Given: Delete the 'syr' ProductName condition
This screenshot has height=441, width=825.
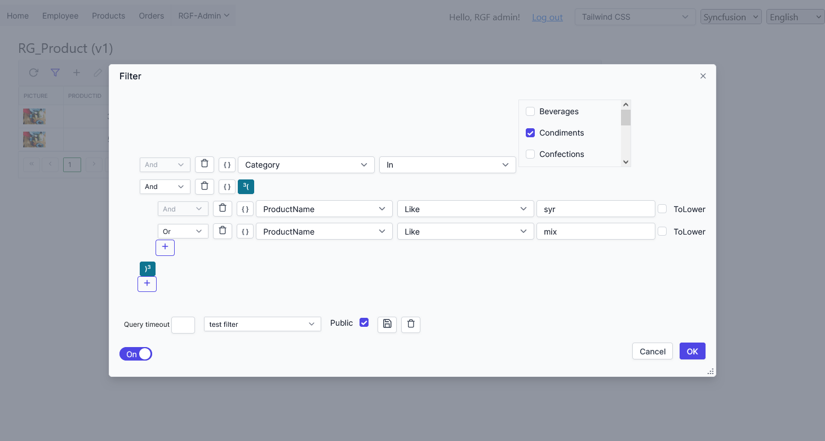Looking at the screenshot, I should click(223, 209).
